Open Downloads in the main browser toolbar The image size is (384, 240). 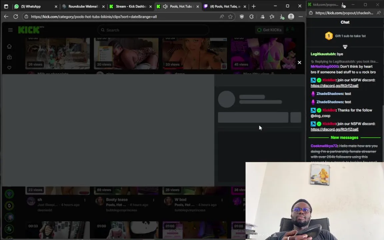pos(282,17)
